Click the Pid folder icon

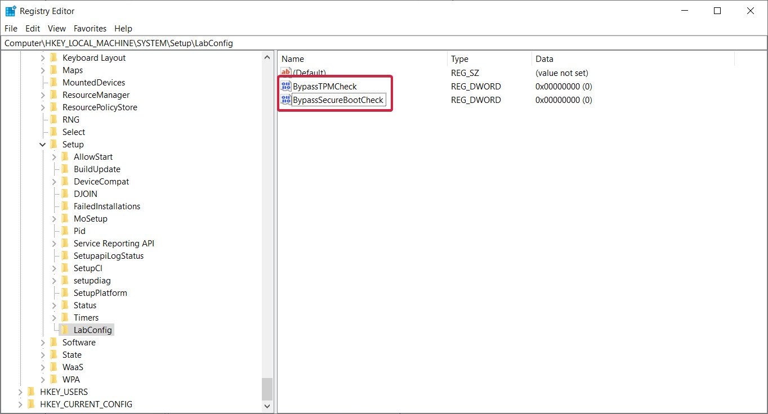65,231
